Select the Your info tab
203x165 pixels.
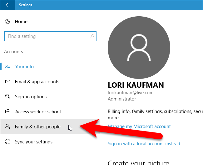(x=24, y=67)
